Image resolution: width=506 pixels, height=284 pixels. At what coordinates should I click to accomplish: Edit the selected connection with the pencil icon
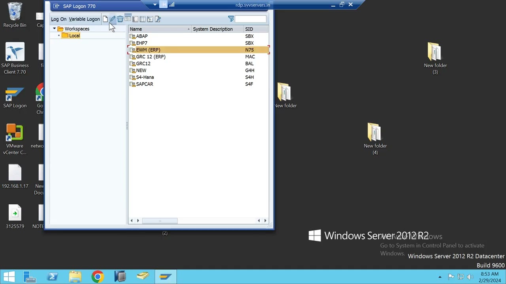(x=113, y=19)
